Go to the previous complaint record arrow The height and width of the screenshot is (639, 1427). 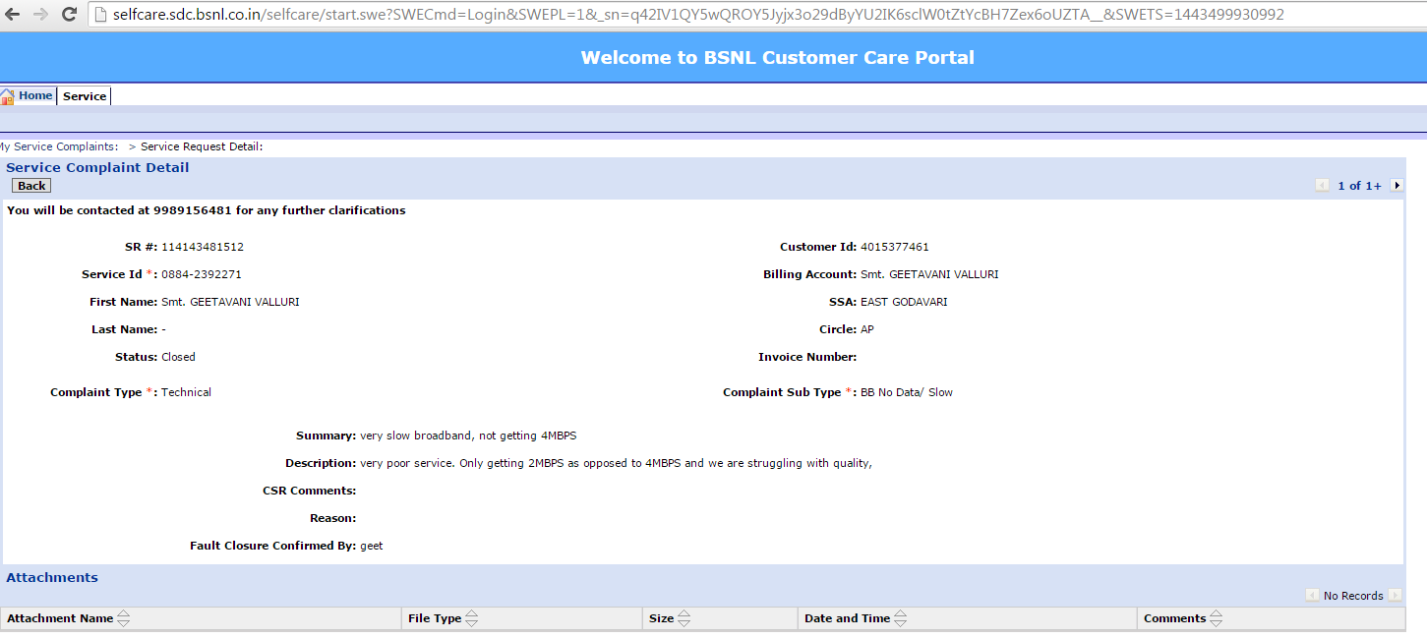click(1322, 185)
